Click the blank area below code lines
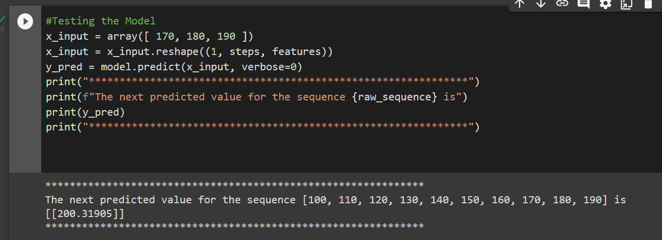662x240 pixels. 351,153
